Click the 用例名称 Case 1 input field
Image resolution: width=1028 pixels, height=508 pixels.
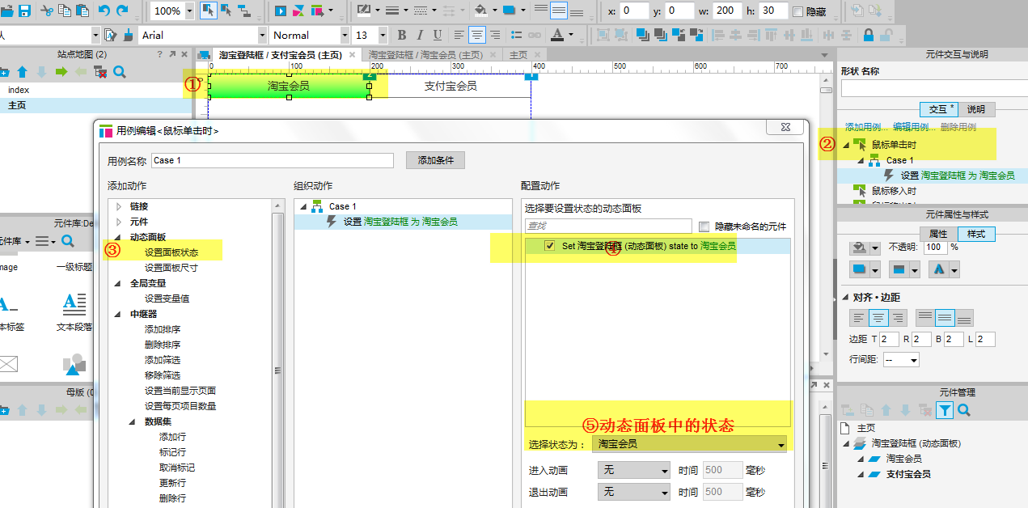click(x=273, y=160)
